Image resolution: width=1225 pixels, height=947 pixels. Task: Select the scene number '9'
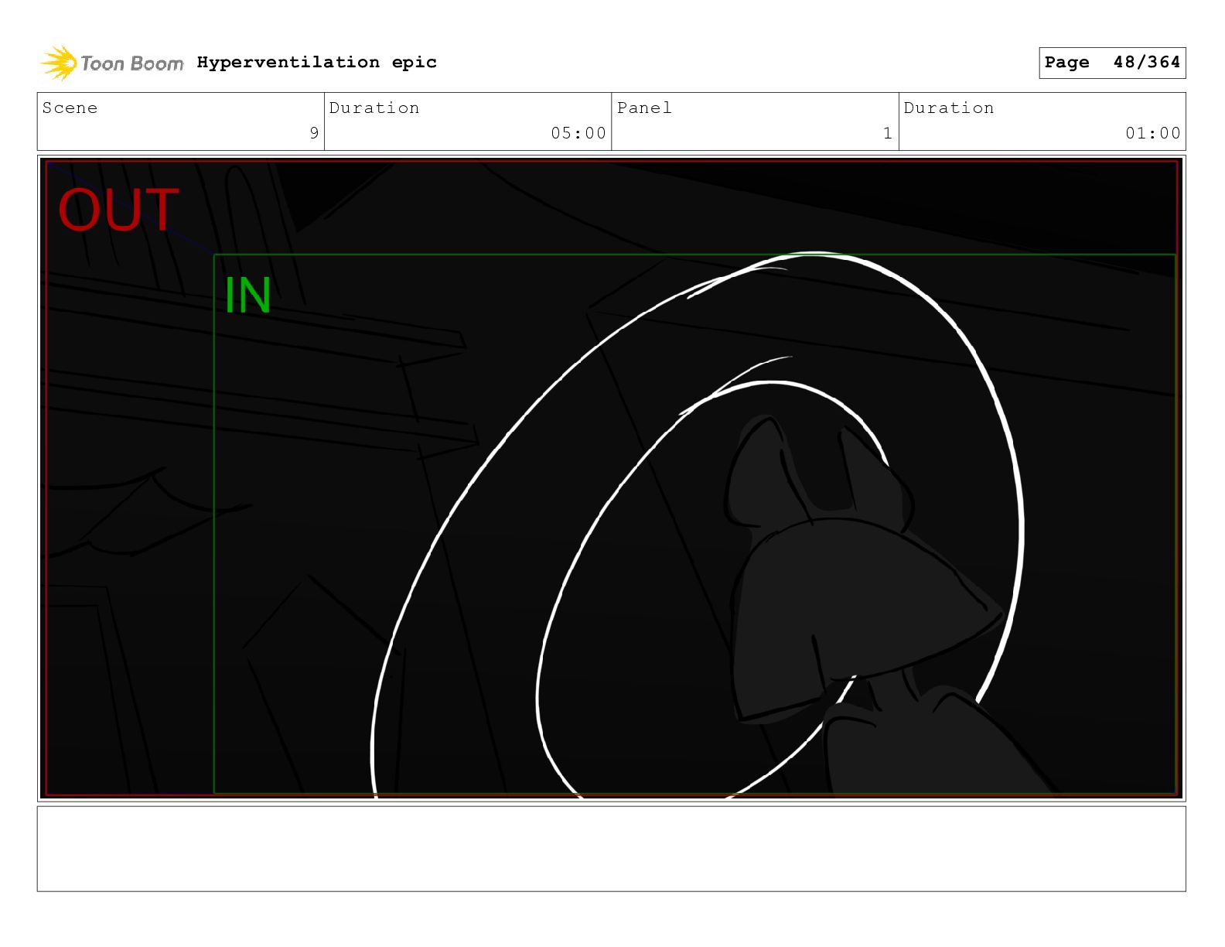(314, 133)
